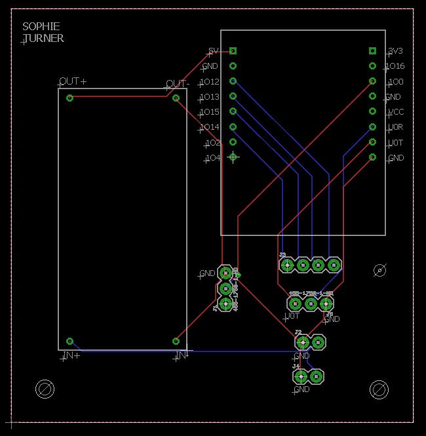426x436 pixels.
Task: Select the left pad of connector J2
Action: (302, 342)
